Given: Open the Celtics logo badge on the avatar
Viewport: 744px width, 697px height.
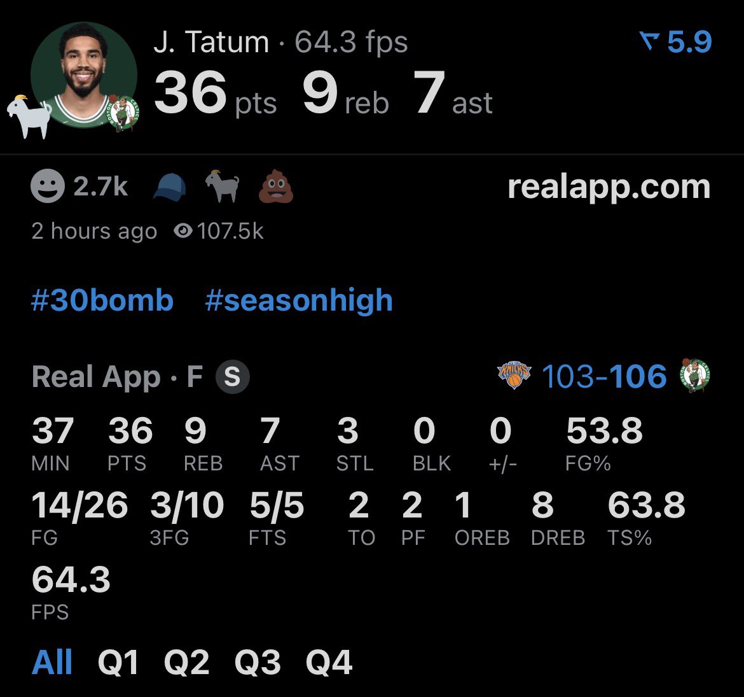Looking at the screenshot, I should 123,113.
